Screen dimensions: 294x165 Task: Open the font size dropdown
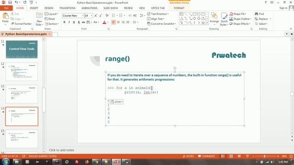[x=91, y=16]
